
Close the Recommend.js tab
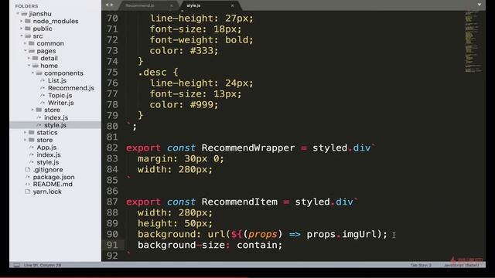(x=172, y=5)
